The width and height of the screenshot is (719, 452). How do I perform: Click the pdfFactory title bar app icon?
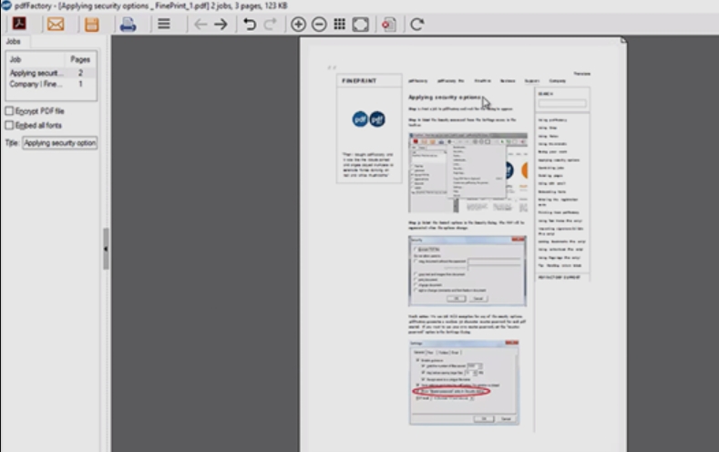(x=6, y=5)
